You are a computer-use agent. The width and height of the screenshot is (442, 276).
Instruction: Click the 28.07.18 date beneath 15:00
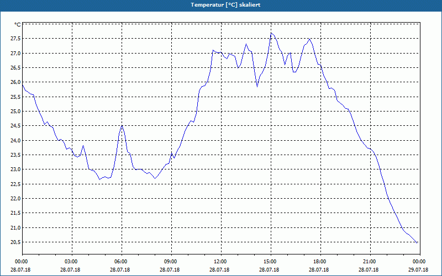(x=269, y=270)
